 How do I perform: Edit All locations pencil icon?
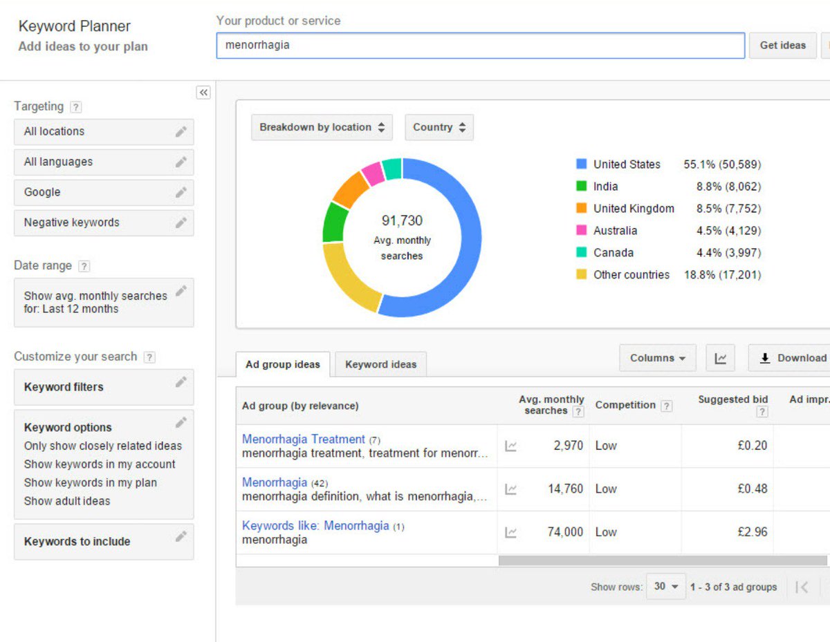(181, 131)
